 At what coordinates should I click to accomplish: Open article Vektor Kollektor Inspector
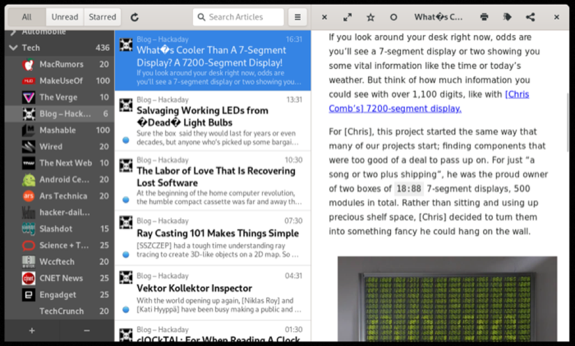[213, 293]
